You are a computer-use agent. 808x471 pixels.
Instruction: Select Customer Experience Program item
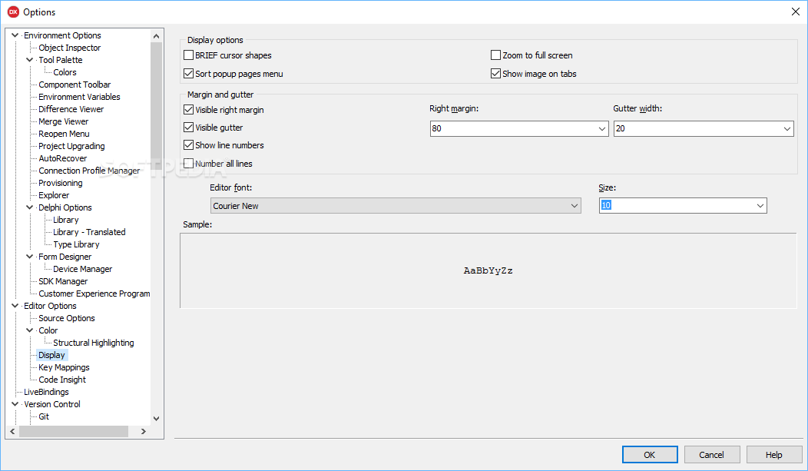click(94, 294)
